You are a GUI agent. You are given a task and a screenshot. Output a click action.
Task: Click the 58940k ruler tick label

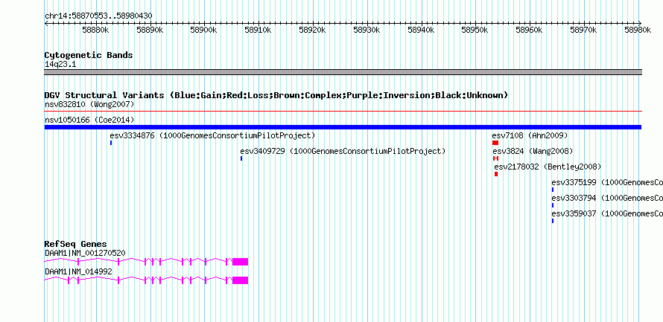pos(421,30)
